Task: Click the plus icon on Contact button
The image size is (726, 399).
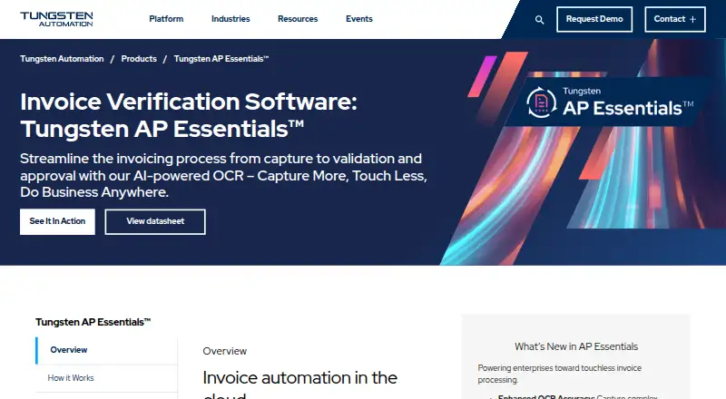Action: (x=692, y=19)
